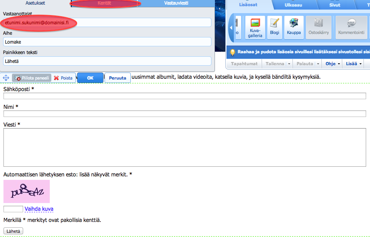Viewport: 370px width, 237px height.
Task: Open the Palauta dropdown arrow
Action: pos(318,64)
